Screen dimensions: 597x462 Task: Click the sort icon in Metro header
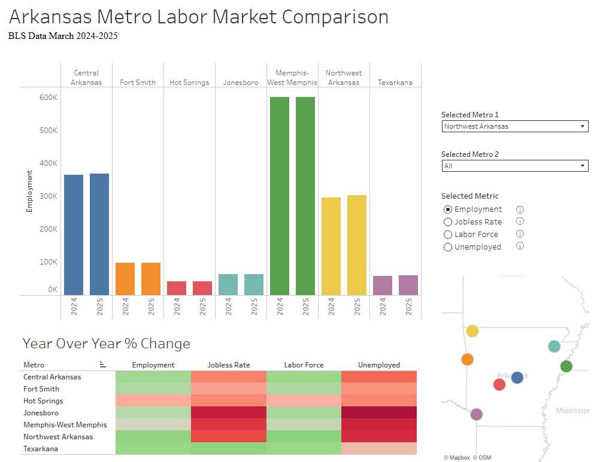point(103,364)
